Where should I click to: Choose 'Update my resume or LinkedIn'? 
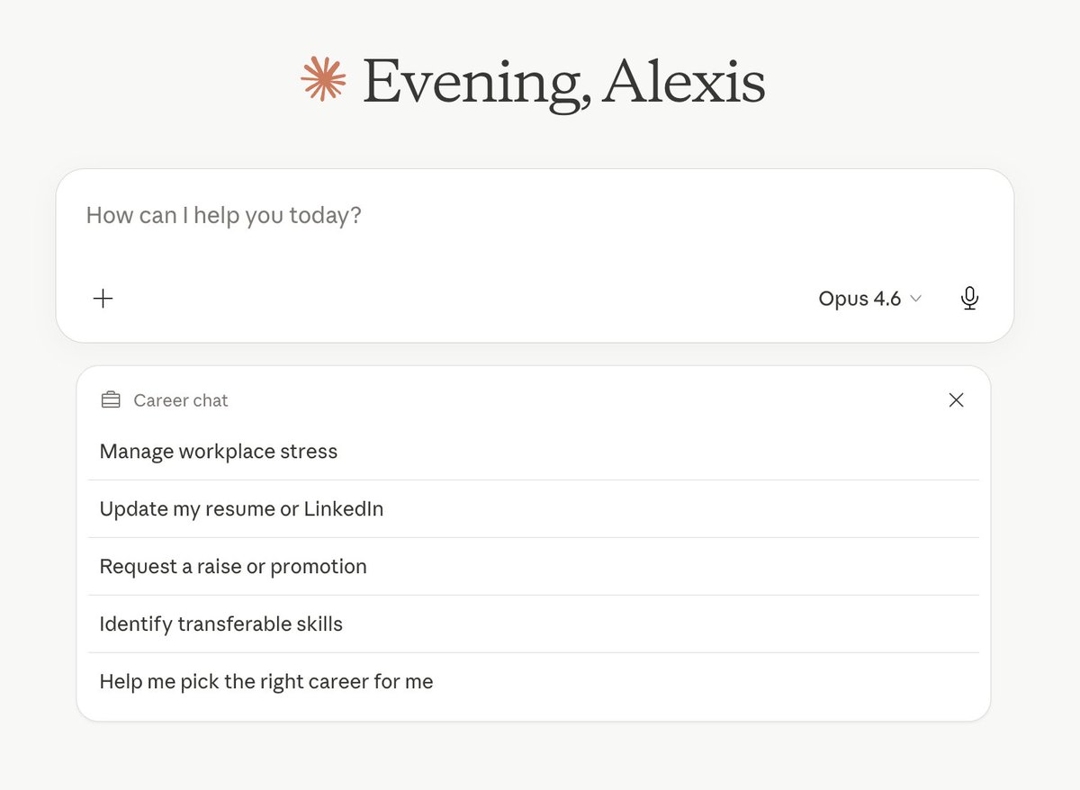coord(534,509)
